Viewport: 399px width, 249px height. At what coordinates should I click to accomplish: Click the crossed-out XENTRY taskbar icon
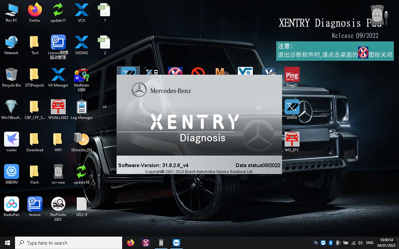tap(146, 243)
